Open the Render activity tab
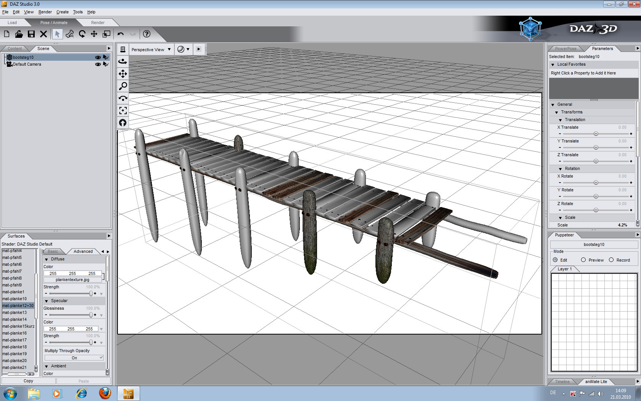 coord(98,23)
